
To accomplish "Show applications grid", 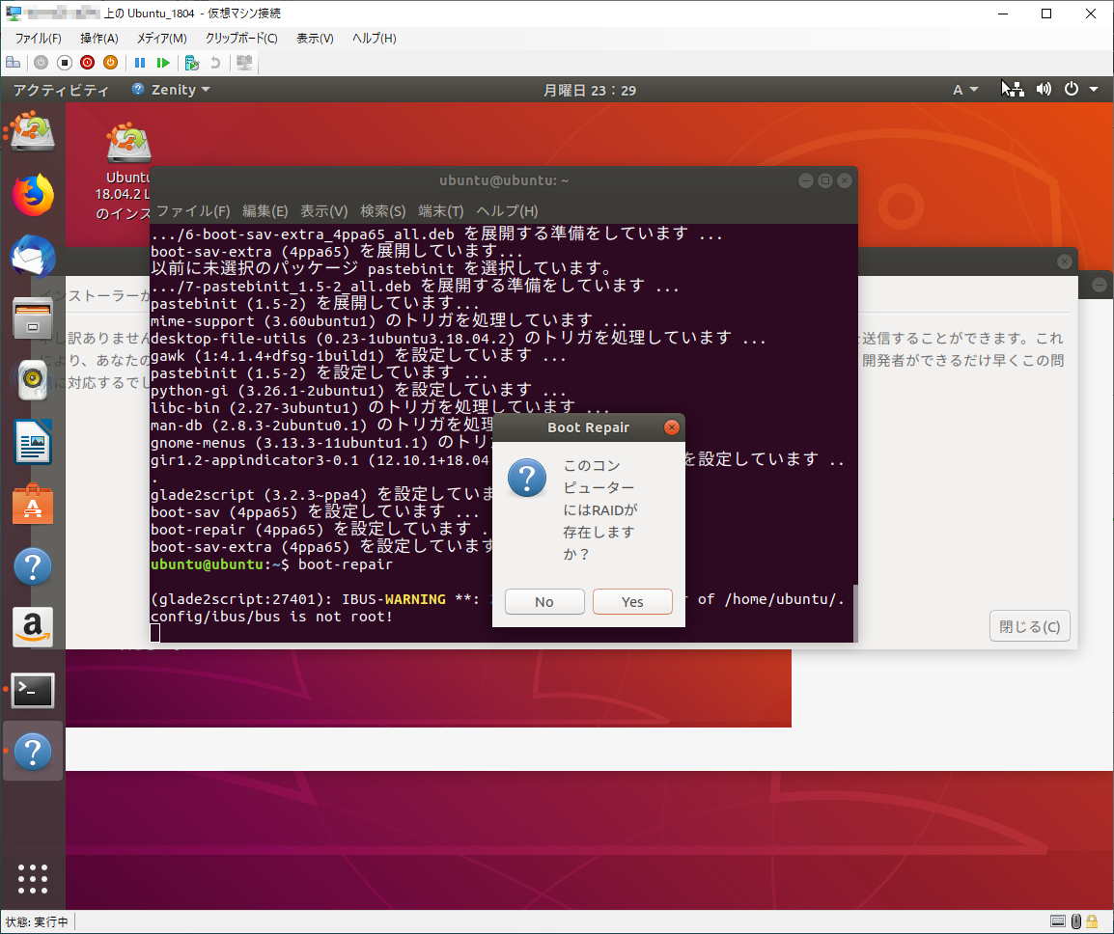I will [x=33, y=879].
